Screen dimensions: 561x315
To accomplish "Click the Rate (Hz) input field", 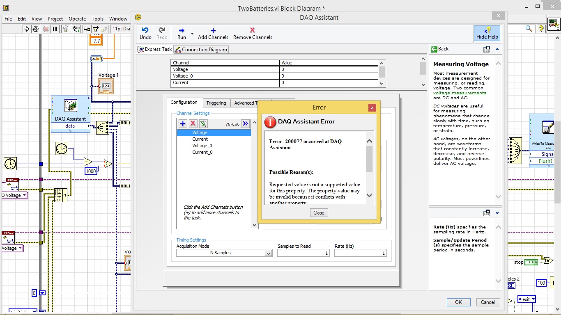I will click(x=361, y=253).
